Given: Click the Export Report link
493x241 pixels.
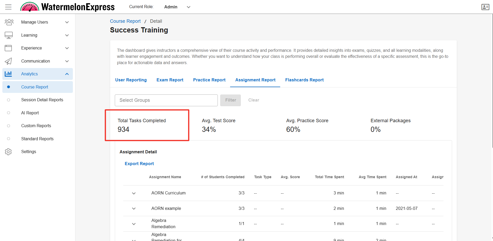Looking at the screenshot, I should point(139,164).
